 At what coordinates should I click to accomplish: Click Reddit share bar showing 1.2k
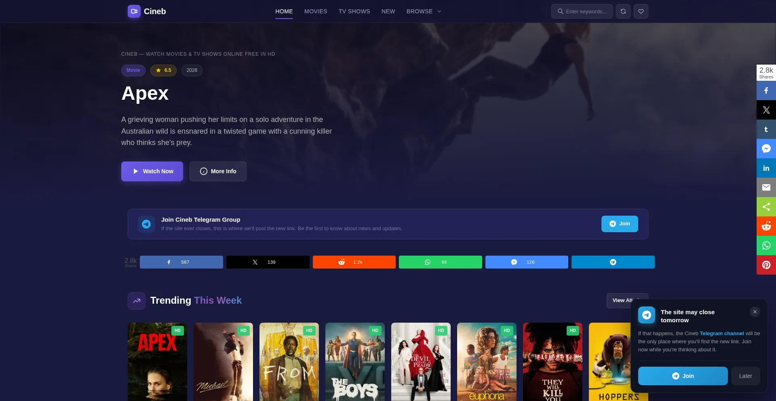coord(354,262)
